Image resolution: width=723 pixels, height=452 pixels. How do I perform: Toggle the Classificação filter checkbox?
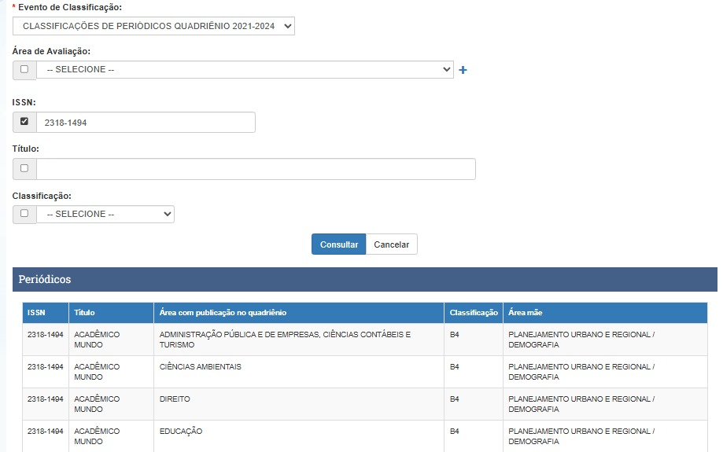pyautogui.click(x=24, y=213)
